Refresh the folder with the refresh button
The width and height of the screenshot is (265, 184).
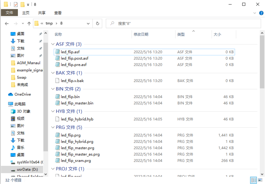(97, 23)
